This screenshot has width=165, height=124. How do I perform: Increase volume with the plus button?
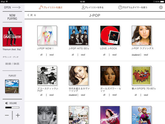click(x=18, y=115)
